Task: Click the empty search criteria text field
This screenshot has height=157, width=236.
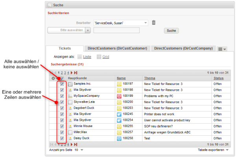Action: click(116, 30)
